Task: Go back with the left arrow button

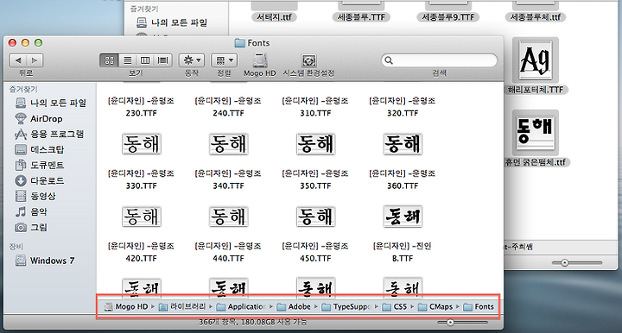Action: pos(18,60)
